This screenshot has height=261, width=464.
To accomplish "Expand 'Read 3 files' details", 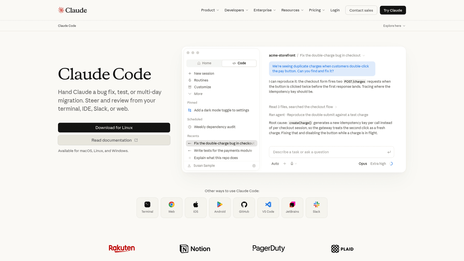I will 303,107.
